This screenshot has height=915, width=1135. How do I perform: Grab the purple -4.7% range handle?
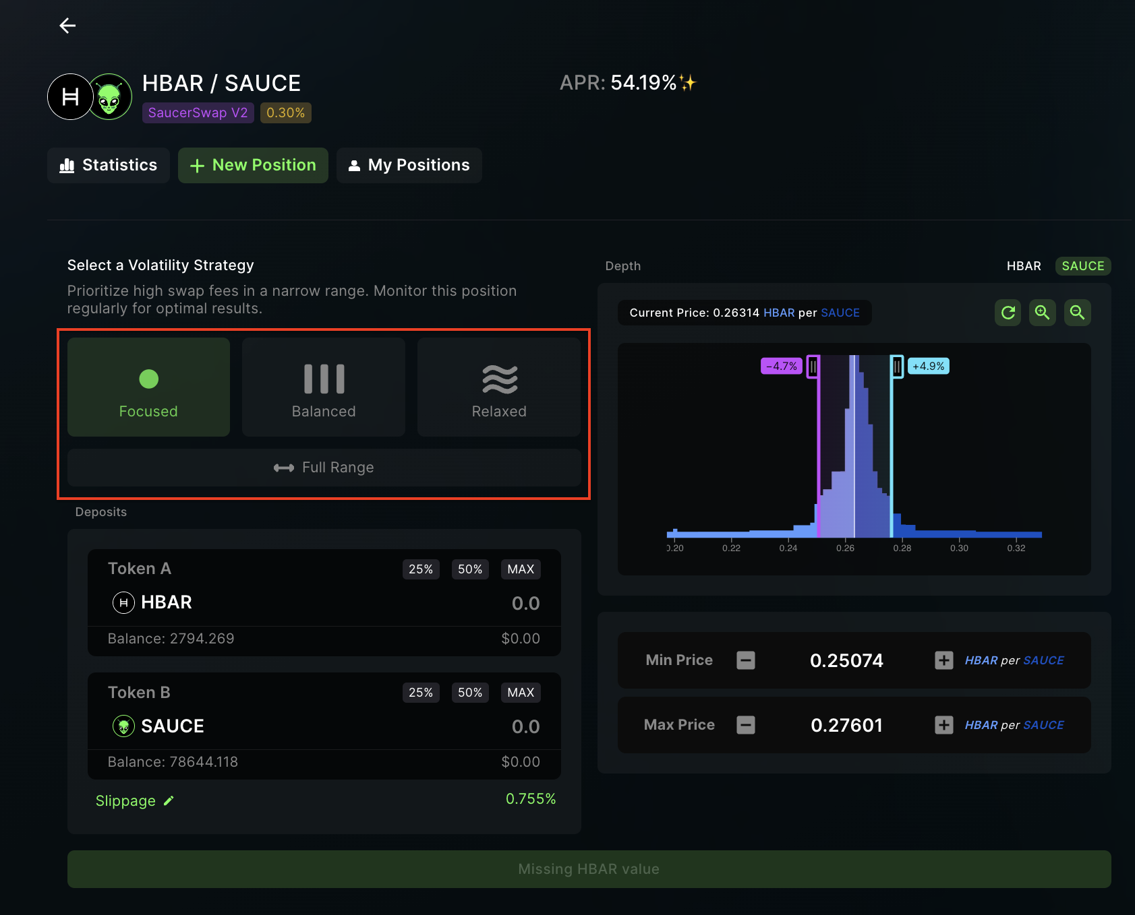[x=813, y=367]
